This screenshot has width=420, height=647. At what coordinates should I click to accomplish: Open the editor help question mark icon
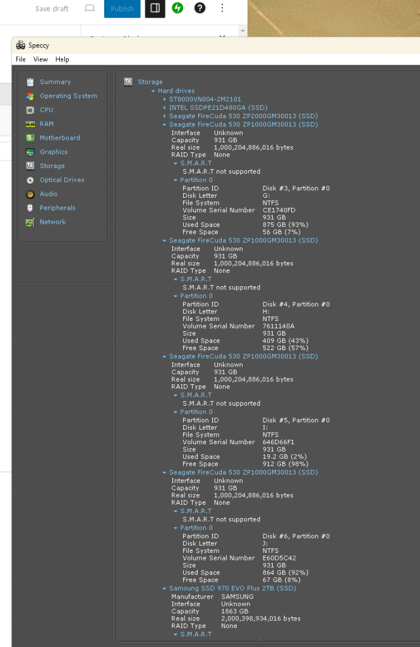pos(200,8)
